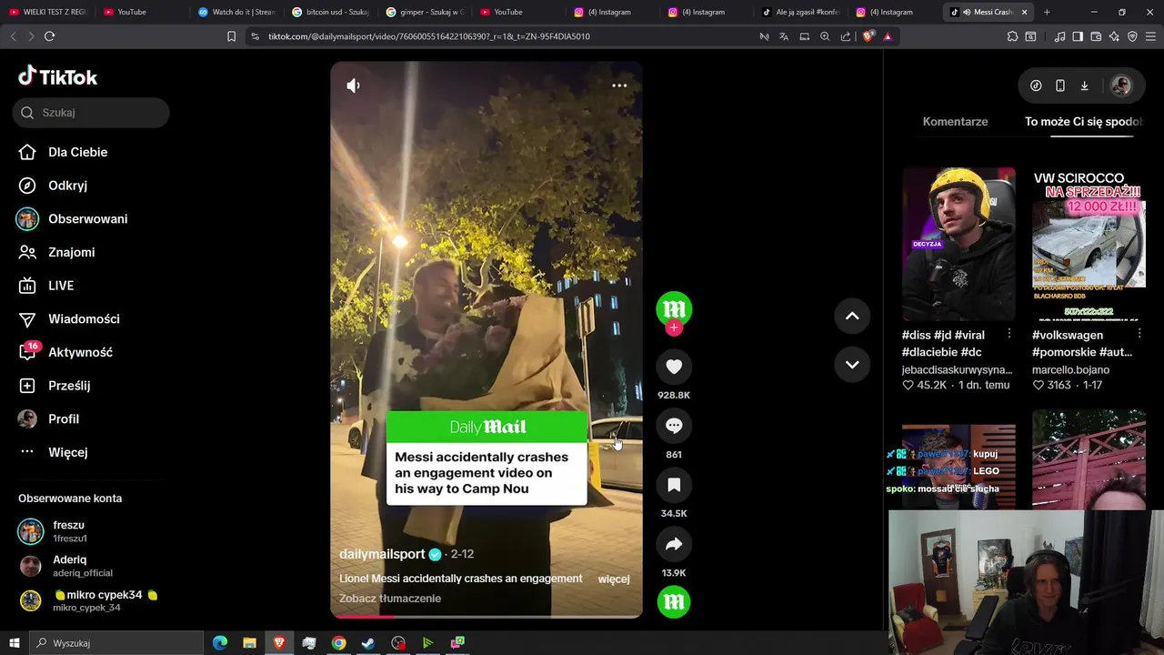Reload the page in browser toolbar
This screenshot has height=655, width=1164.
[x=49, y=36]
